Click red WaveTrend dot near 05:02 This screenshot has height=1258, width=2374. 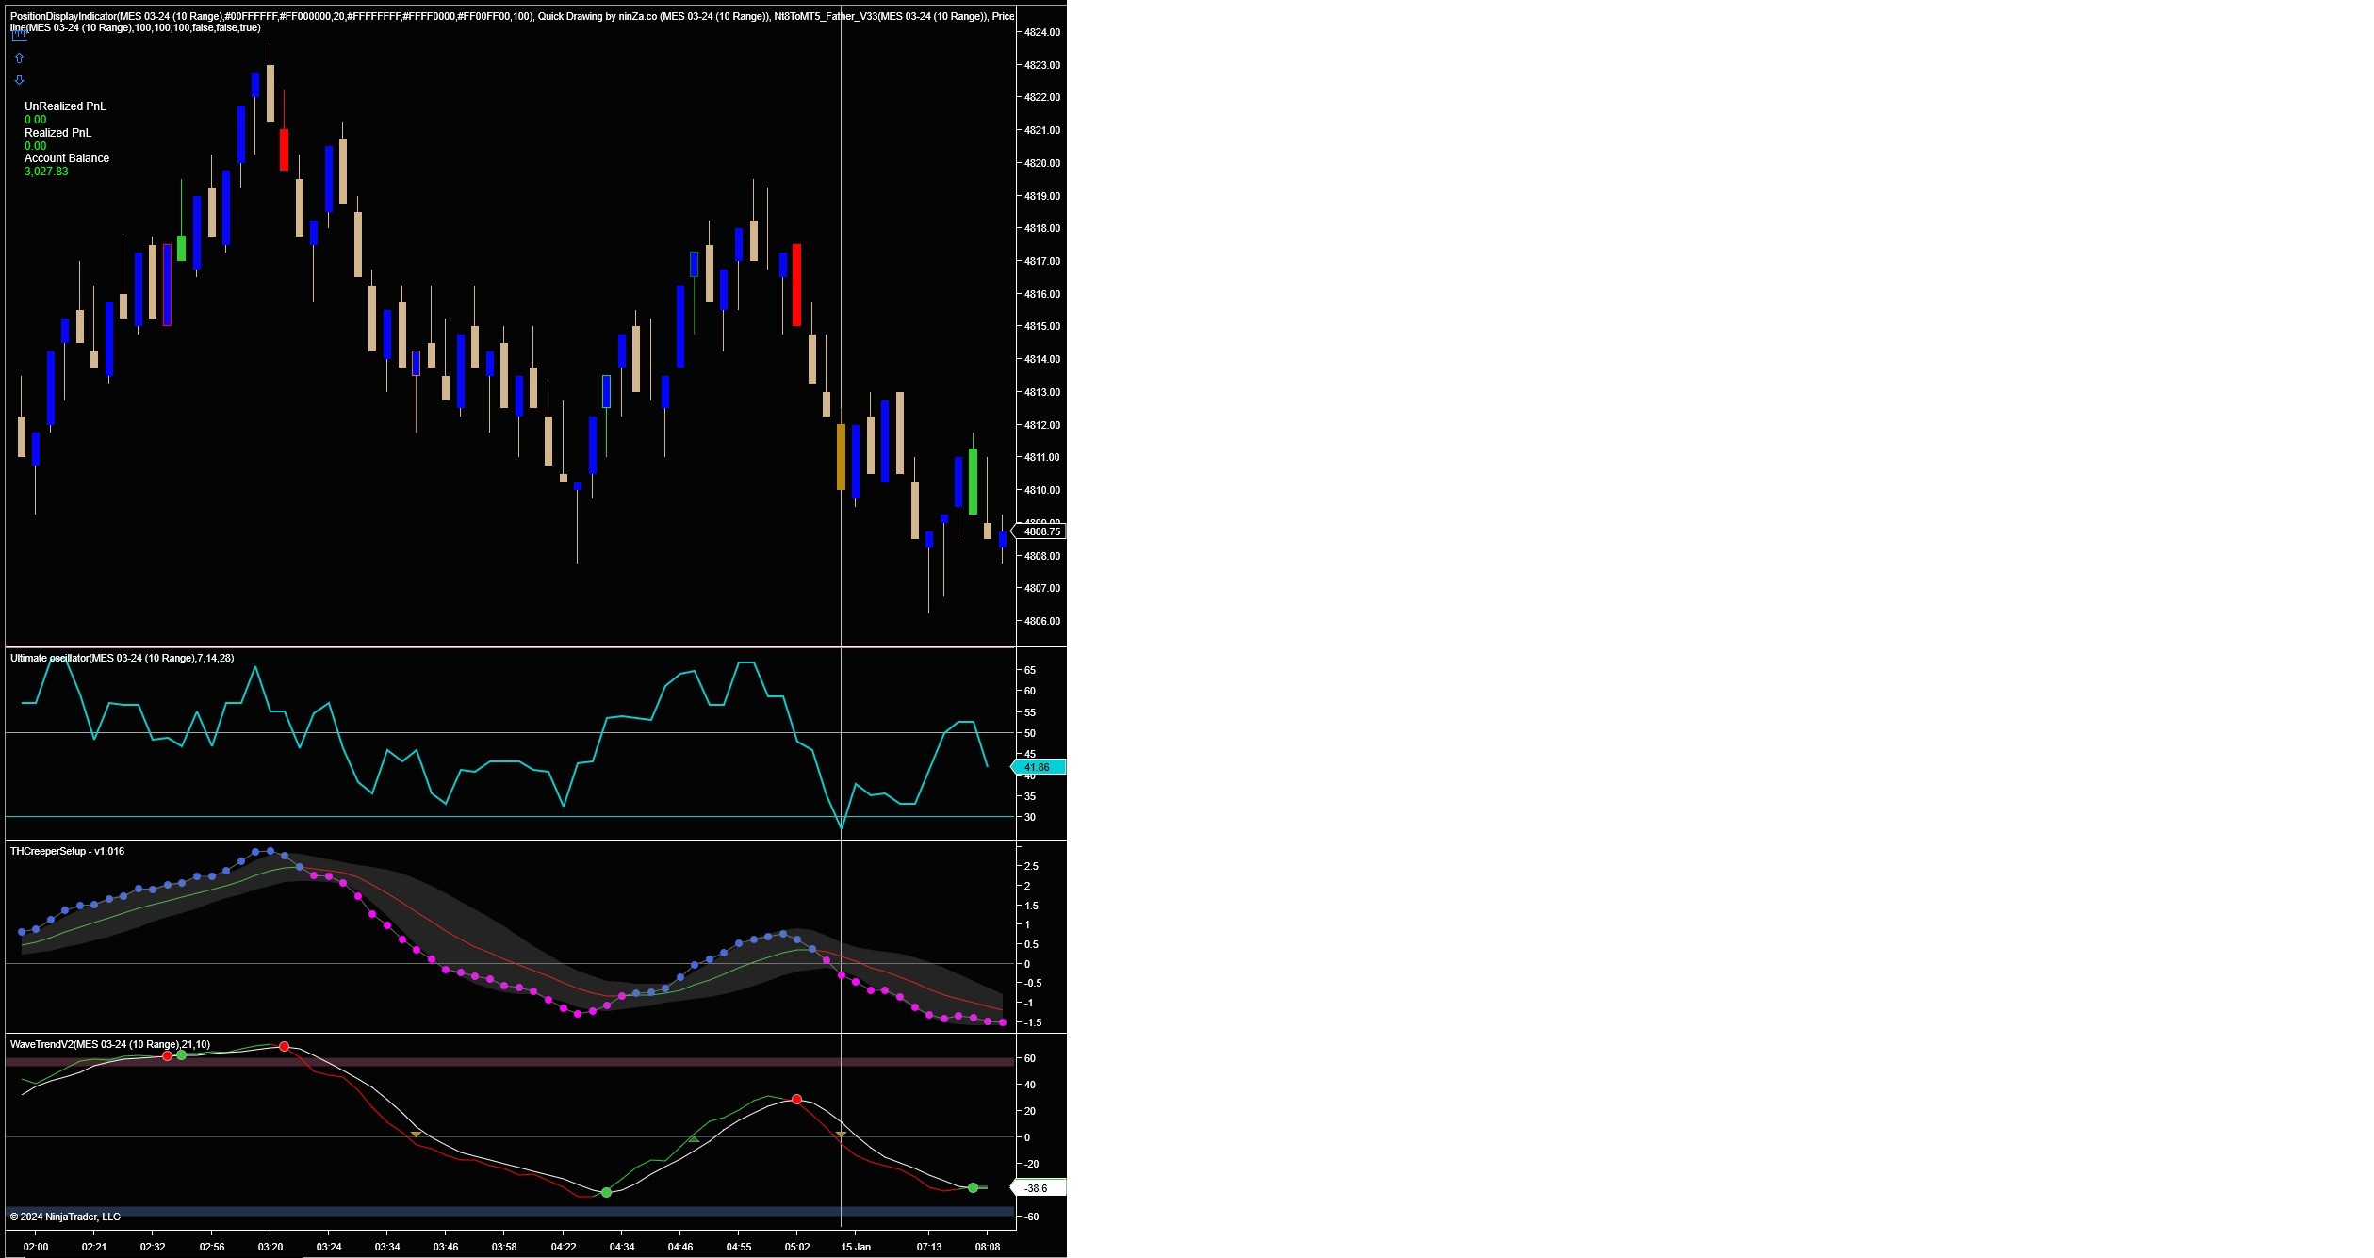[797, 1100]
